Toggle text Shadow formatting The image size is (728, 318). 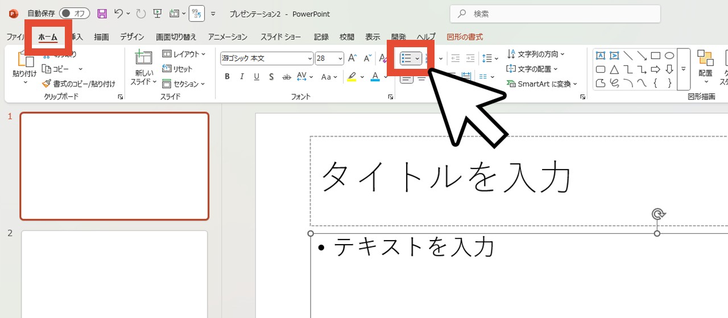[271, 77]
